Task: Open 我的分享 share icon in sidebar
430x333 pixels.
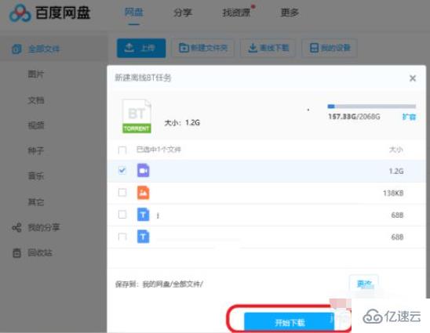Action: pyautogui.click(x=16, y=227)
